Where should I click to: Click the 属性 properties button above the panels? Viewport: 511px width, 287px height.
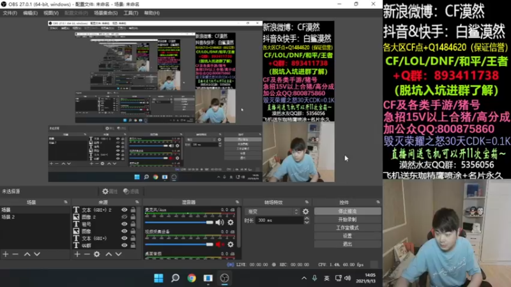(x=110, y=191)
